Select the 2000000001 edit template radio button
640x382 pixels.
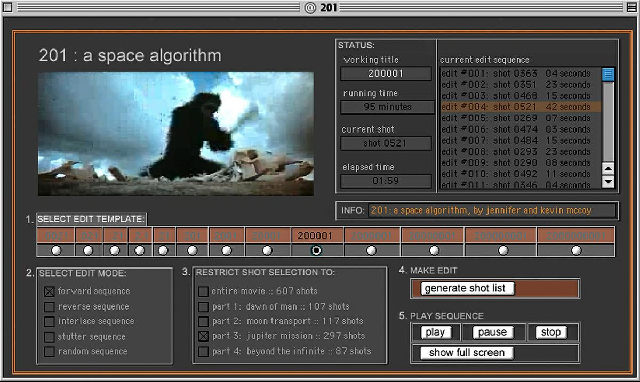click(x=576, y=250)
